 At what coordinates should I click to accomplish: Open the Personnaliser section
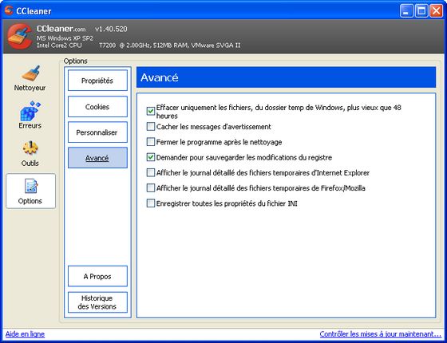coord(97,132)
